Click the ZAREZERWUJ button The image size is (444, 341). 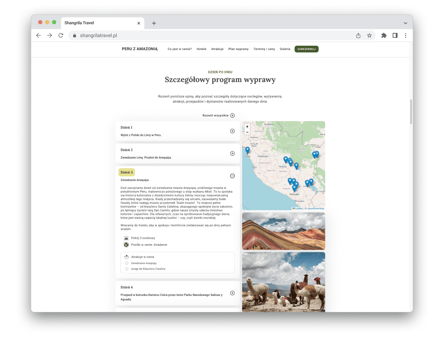point(306,49)
